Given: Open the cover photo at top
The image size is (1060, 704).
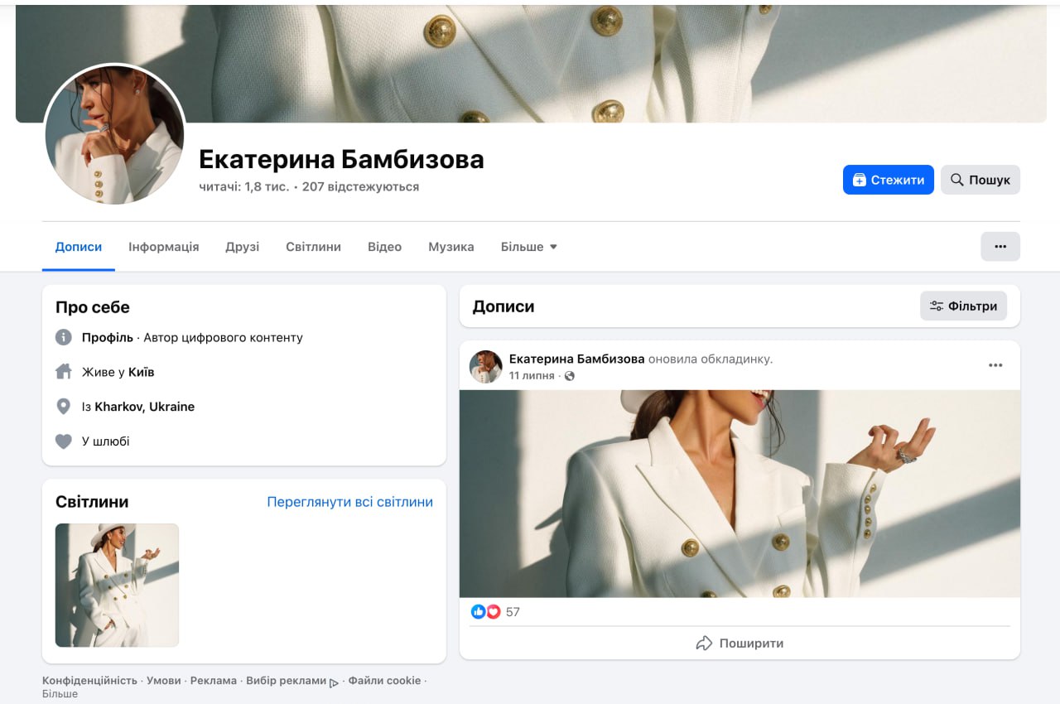Looking at the screenshot, I should (531, 64).
